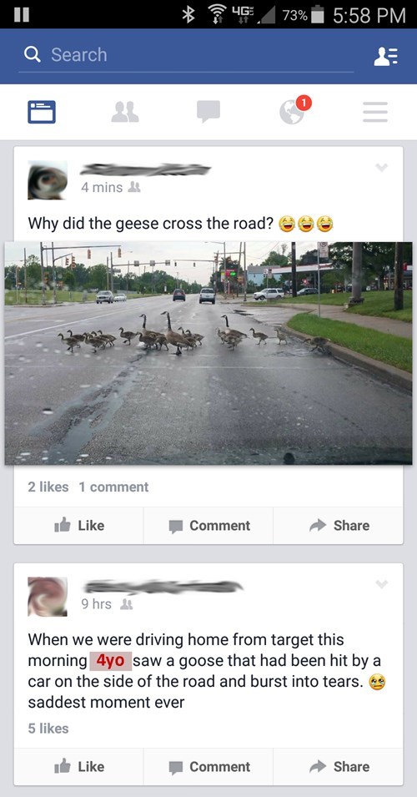The image size is (417, 797).
Task: Open the Messages speech-bubble tab
Action: [x=208, y=111]
